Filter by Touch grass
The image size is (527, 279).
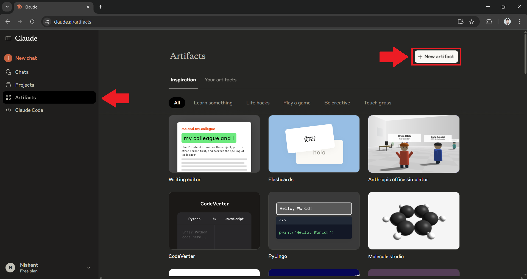click(378, 103)
